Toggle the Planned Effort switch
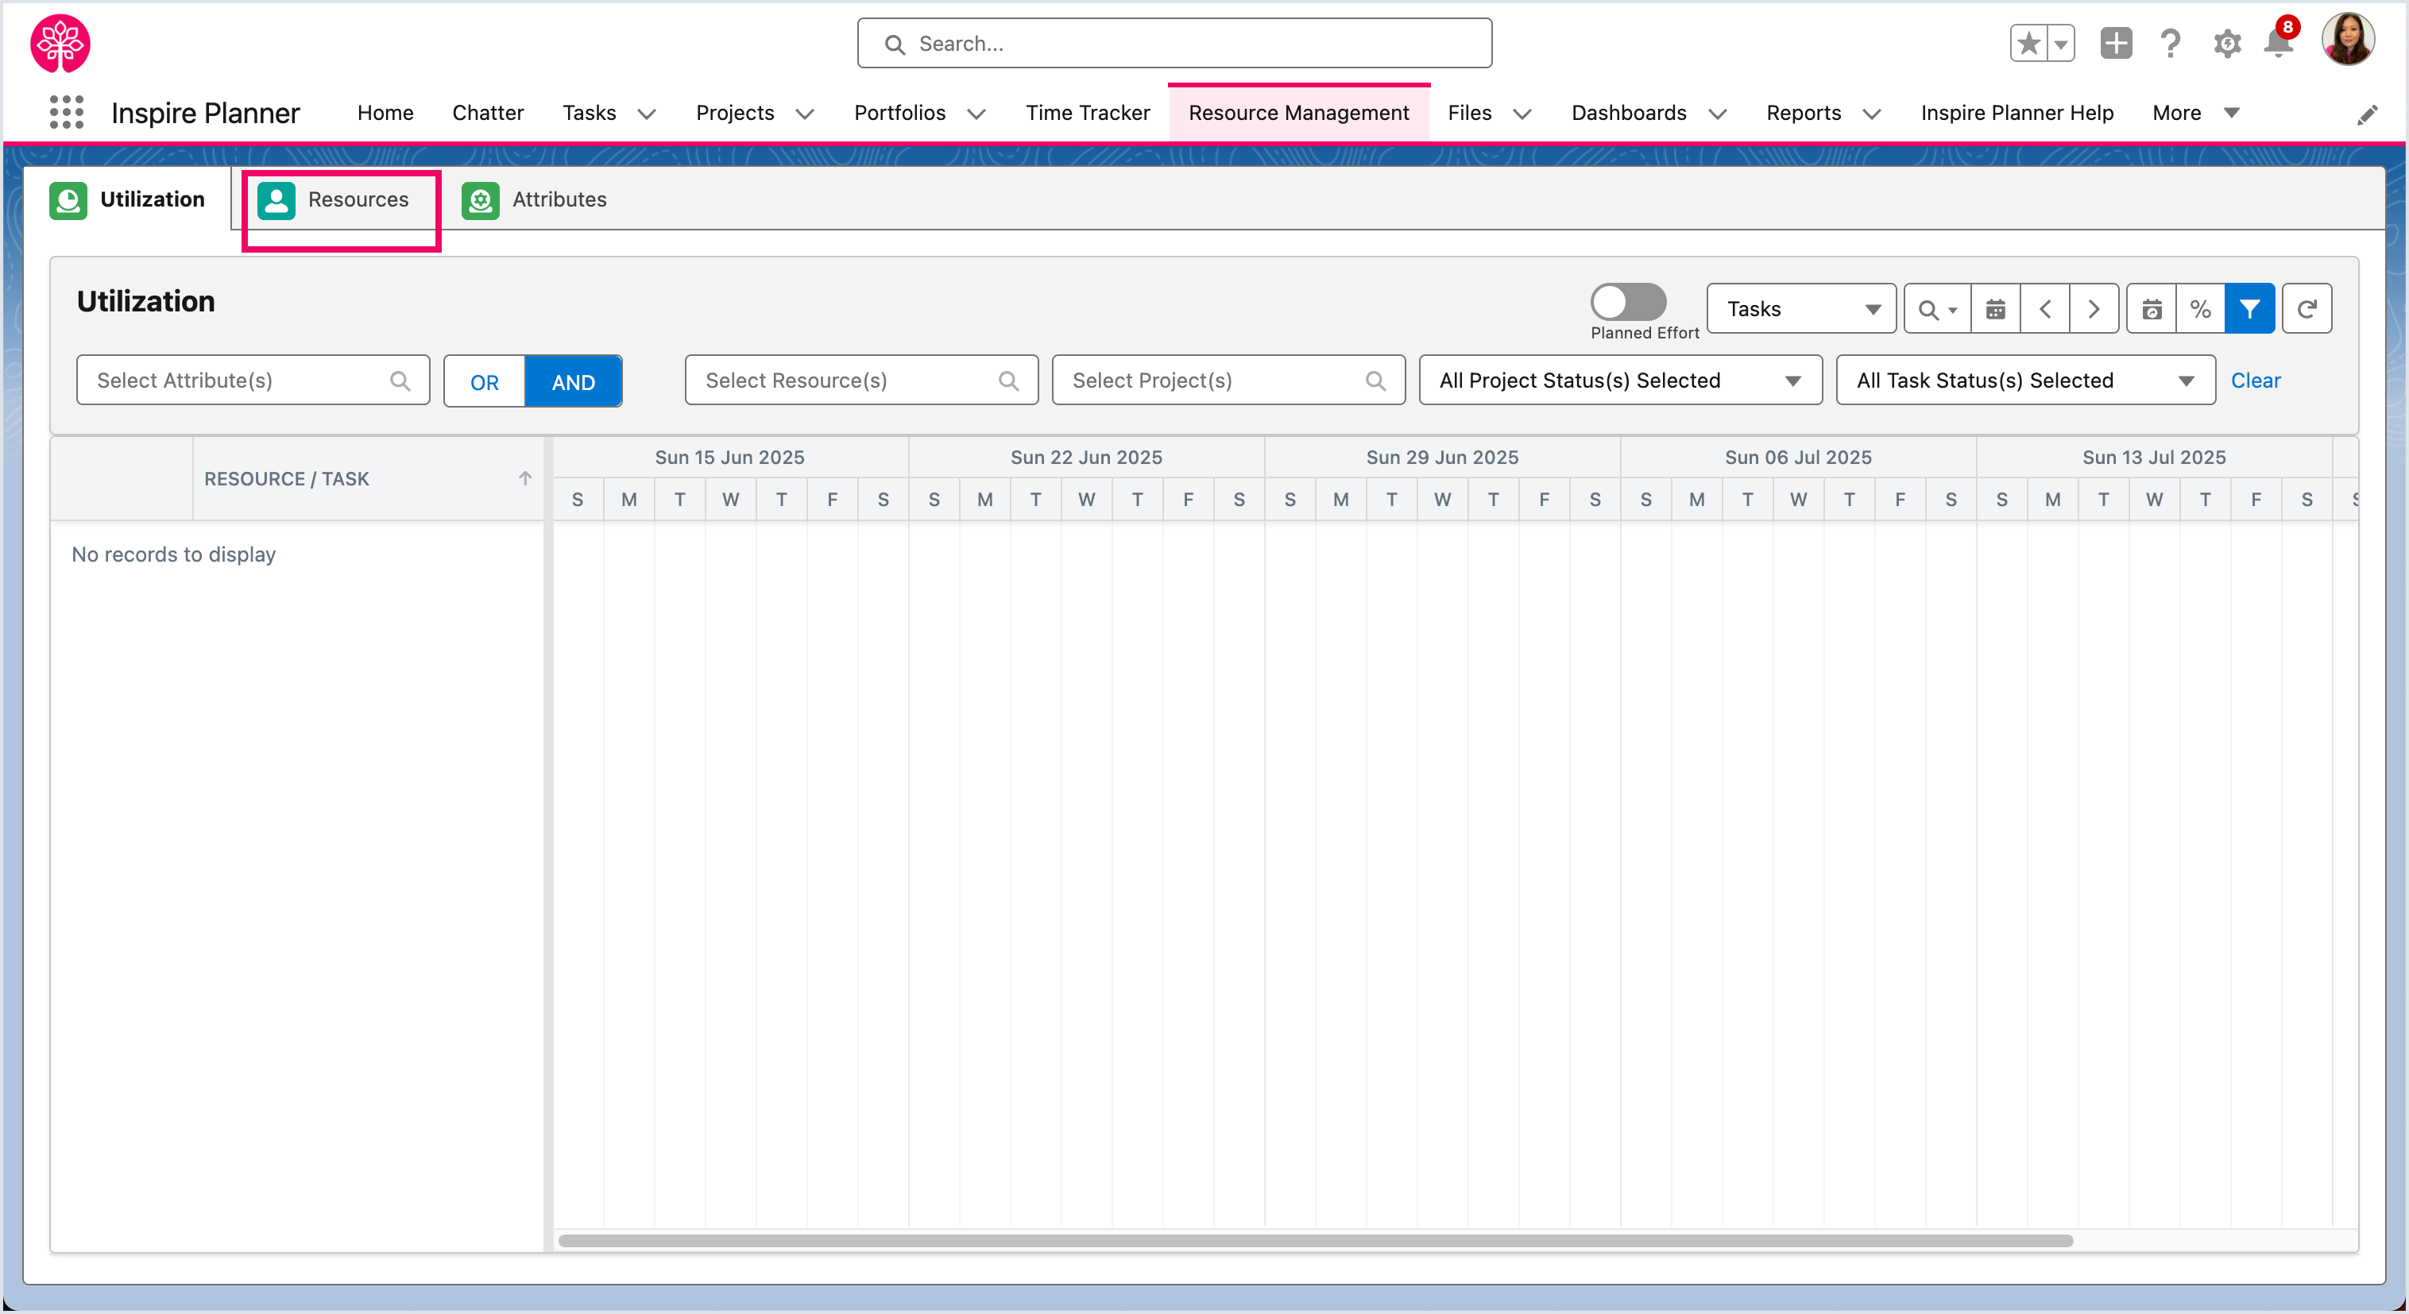This screenshot has height=1314, width=2409. [1628, 302]
